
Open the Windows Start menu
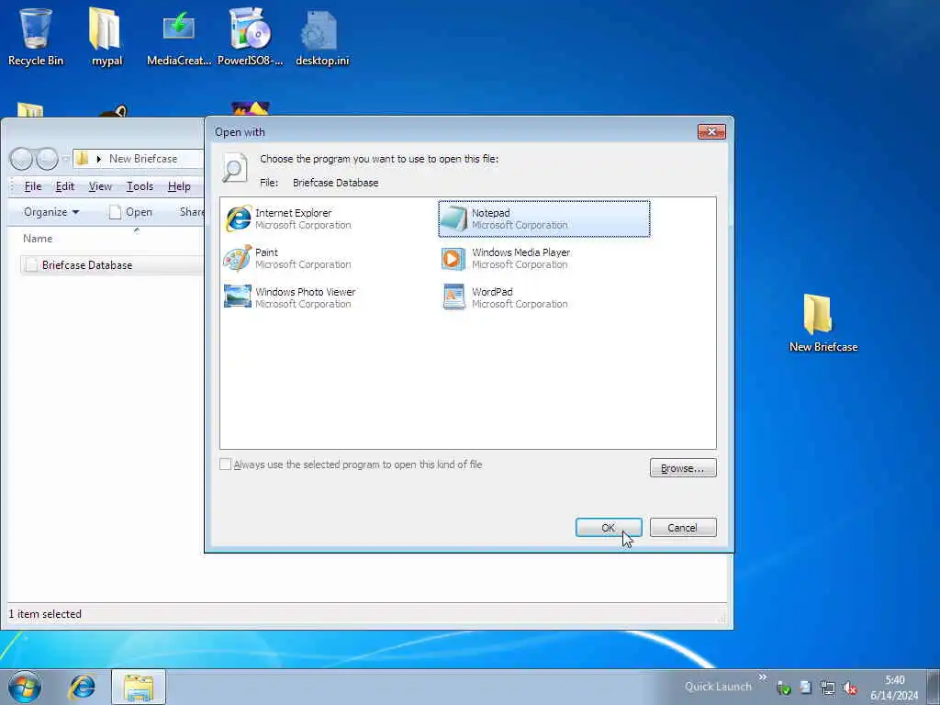pos(25,687)
